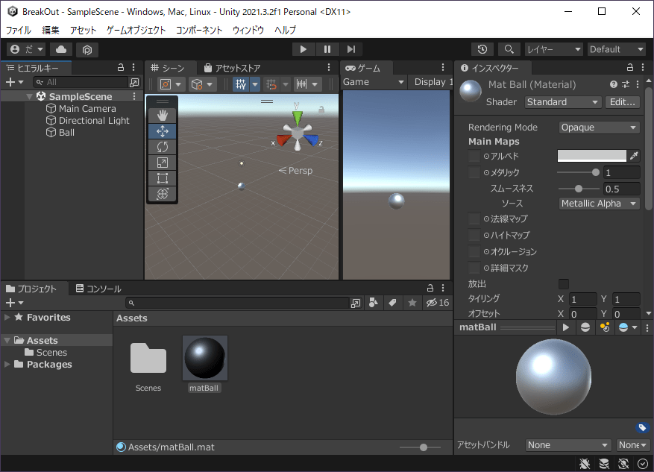Open Unity Collaborate version control icon
The image size is (654, 472).
click(87, 50)
